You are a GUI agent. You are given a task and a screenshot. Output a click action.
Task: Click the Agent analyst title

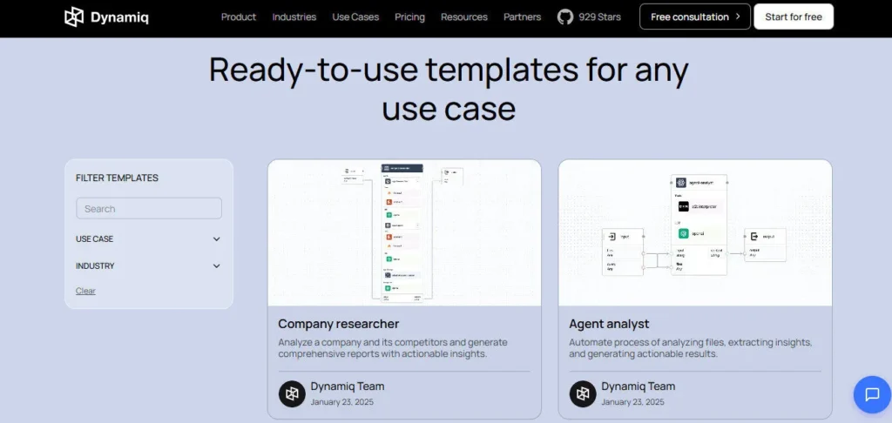(609, 324)
